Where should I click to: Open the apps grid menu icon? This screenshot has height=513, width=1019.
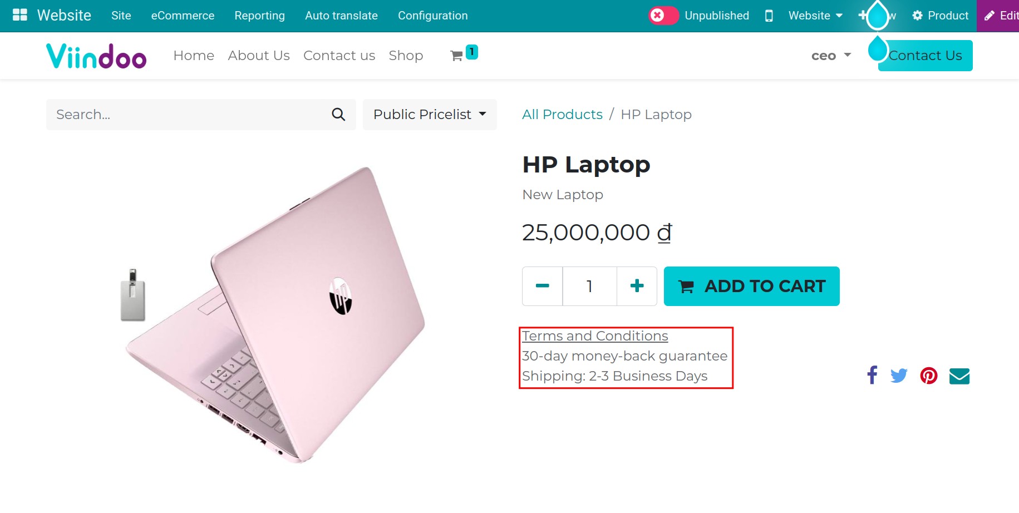pos(20,15)
